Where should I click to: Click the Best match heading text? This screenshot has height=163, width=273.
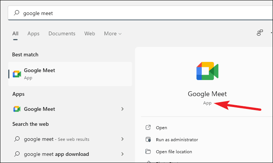coord(25,54)
